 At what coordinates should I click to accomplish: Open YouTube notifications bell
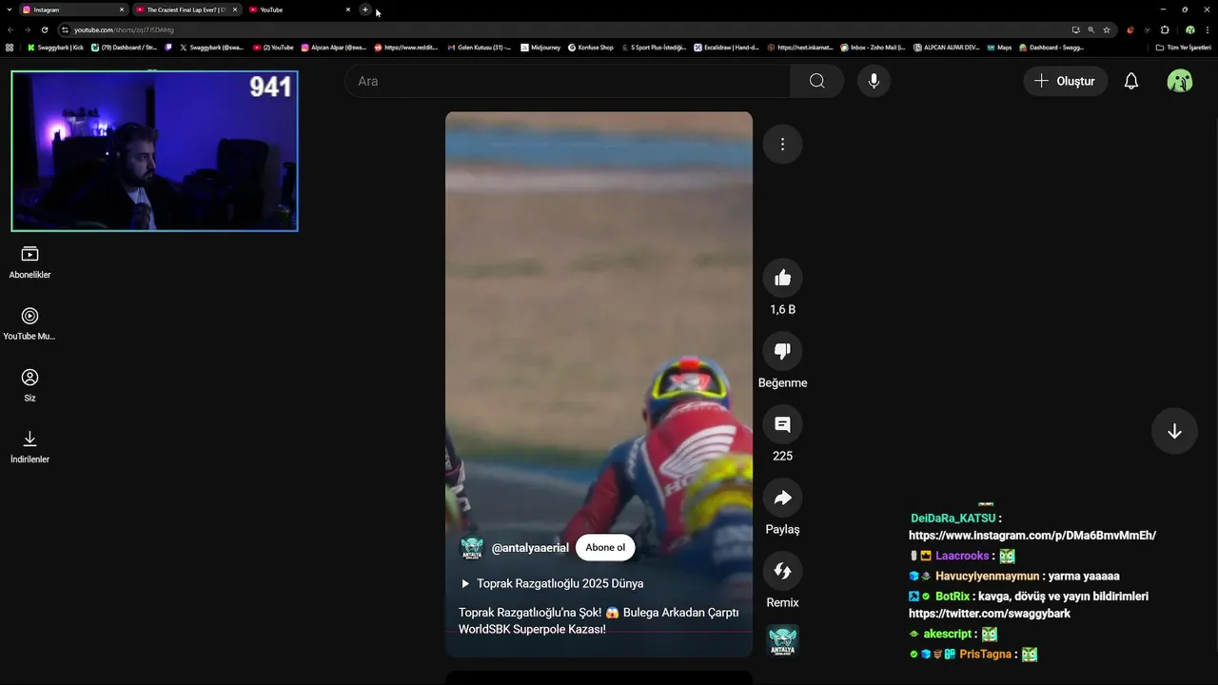coord(1130,81)
